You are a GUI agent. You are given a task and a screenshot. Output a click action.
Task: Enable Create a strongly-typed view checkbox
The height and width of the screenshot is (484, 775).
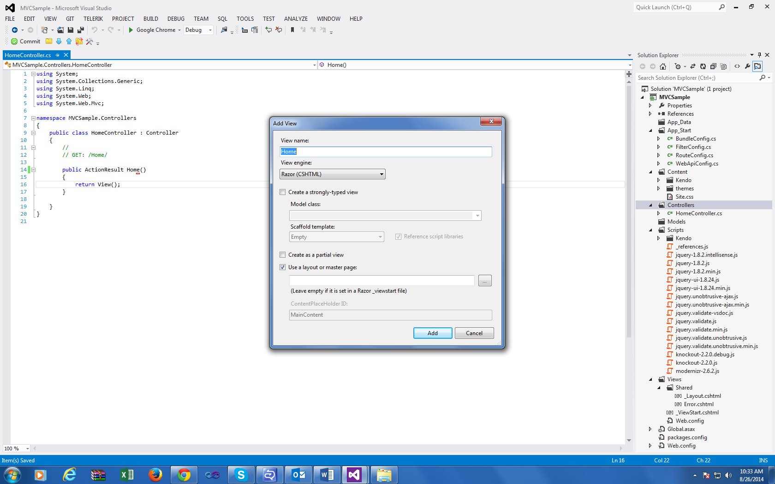283,192
